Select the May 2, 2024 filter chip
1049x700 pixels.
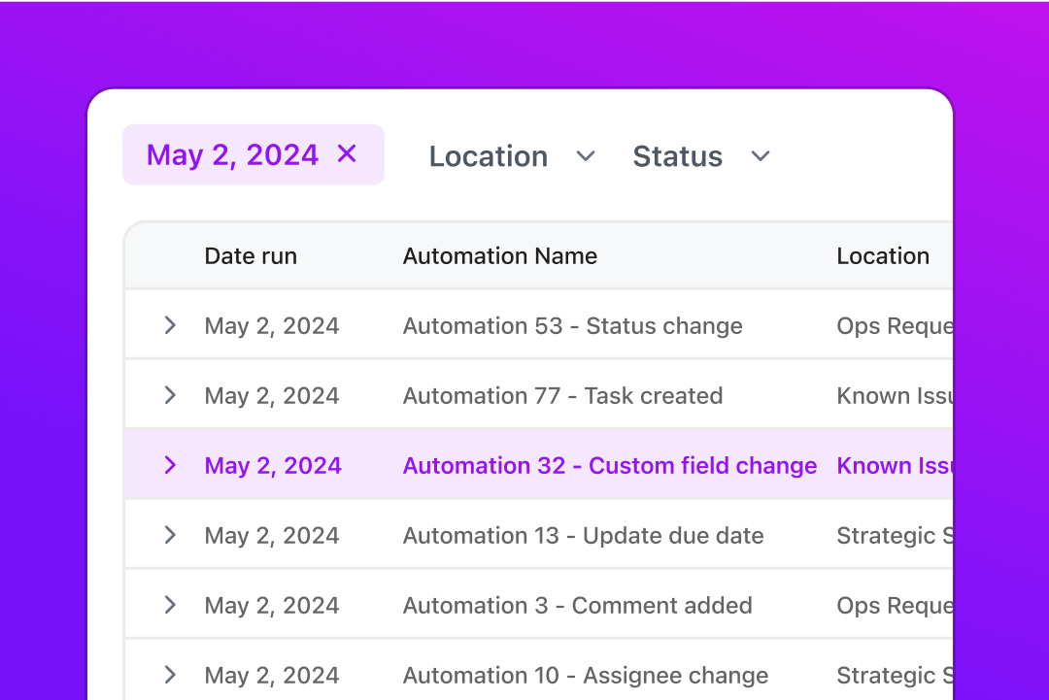click(232, 154)
